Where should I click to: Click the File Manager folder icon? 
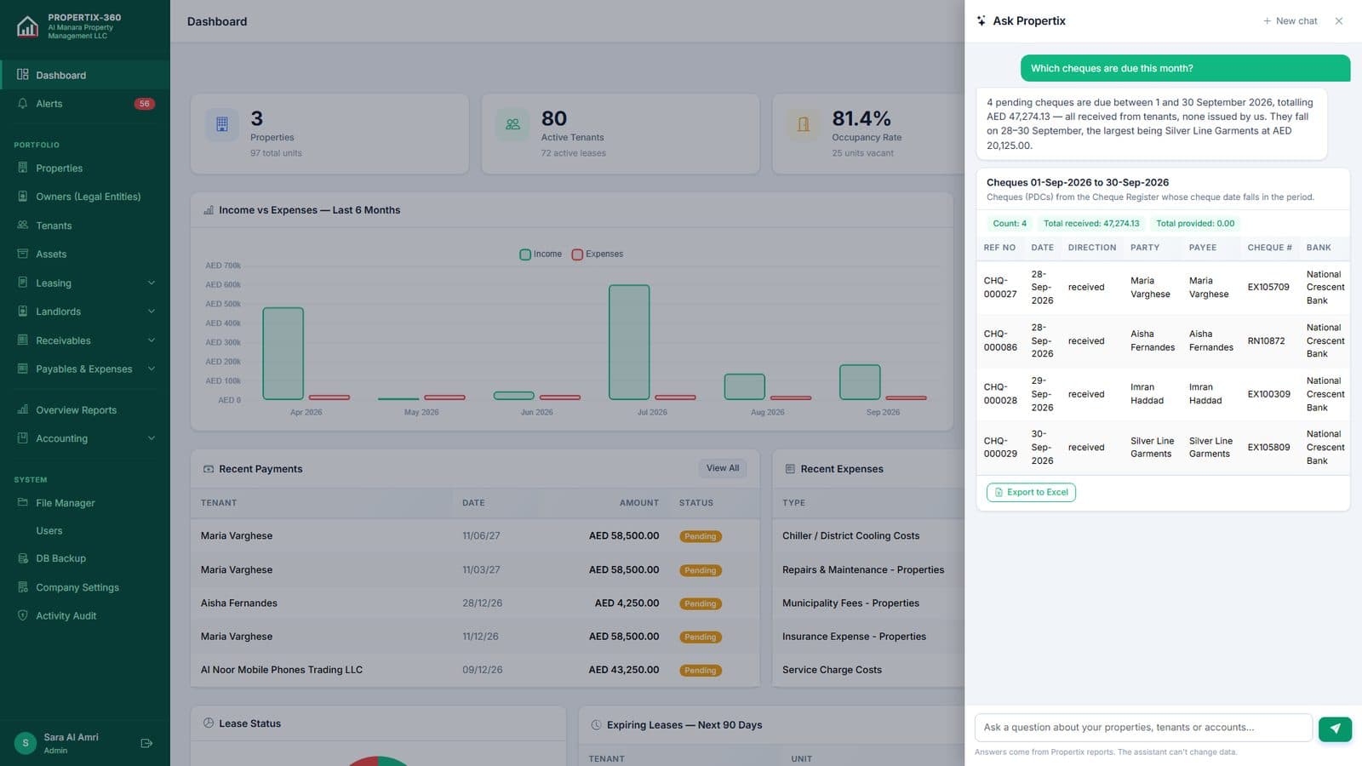(x=23, y=502)
